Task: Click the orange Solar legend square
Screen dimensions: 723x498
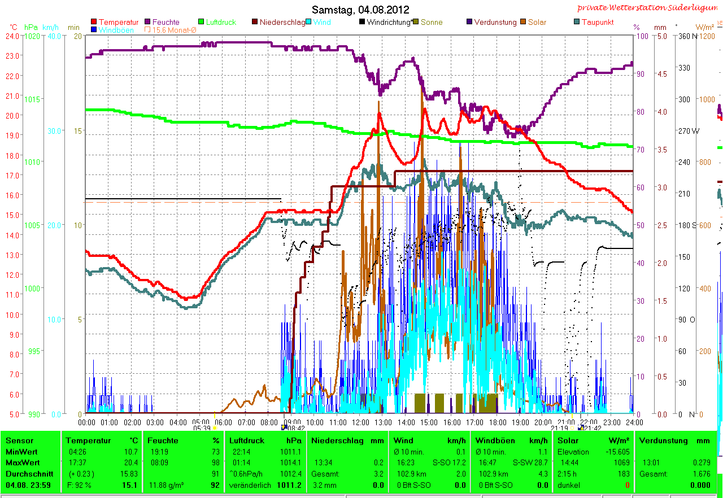Action: (522, 23)
